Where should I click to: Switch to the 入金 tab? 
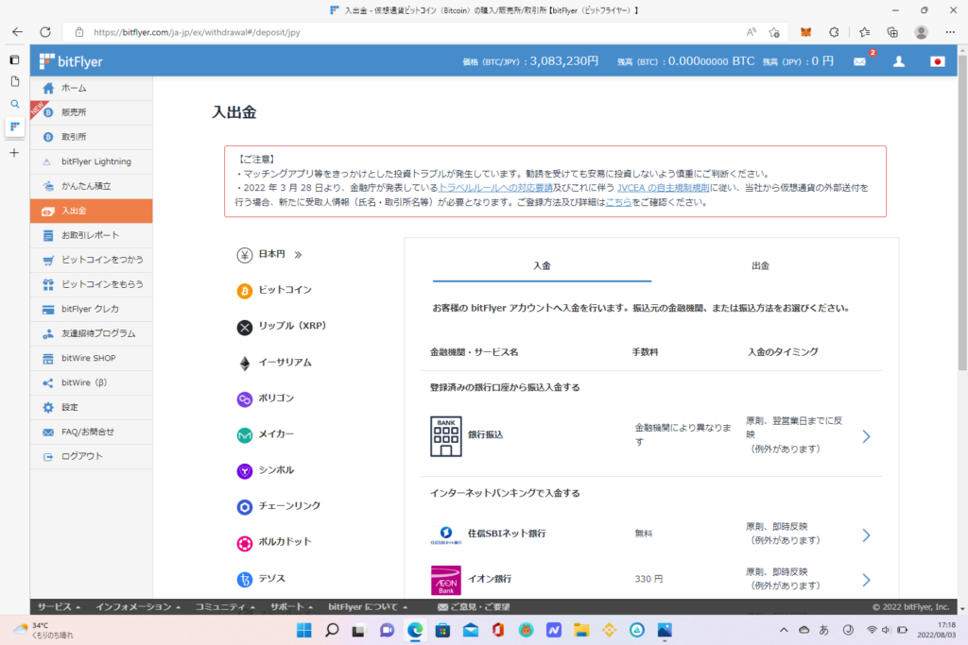pos(542,266)
